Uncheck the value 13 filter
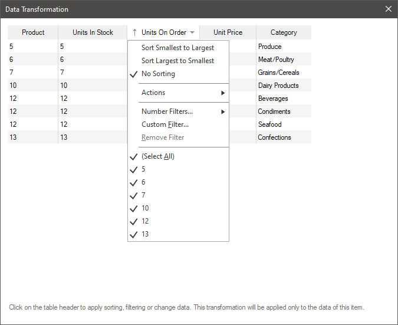 pyautogui.click(x=134, y=234)
